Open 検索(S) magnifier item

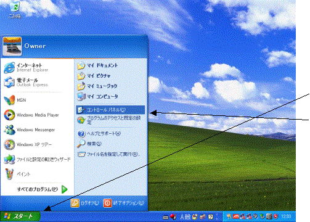point(89,144)
